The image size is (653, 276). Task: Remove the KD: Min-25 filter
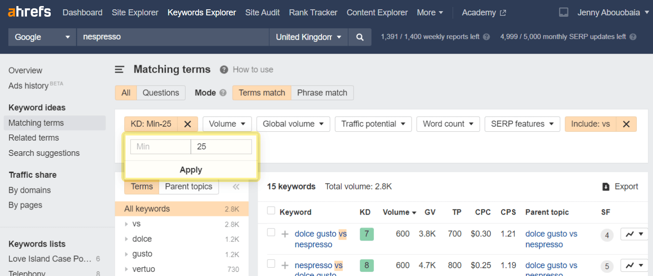(x=187, y=124)
